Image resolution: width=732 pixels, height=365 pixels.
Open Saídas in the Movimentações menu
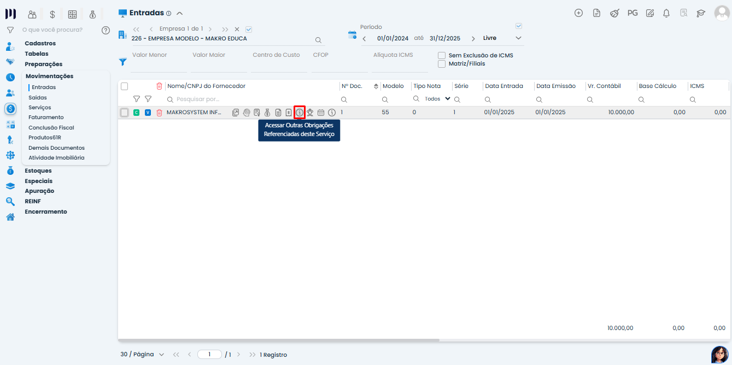pyautogui.click(x=38, y=97)
